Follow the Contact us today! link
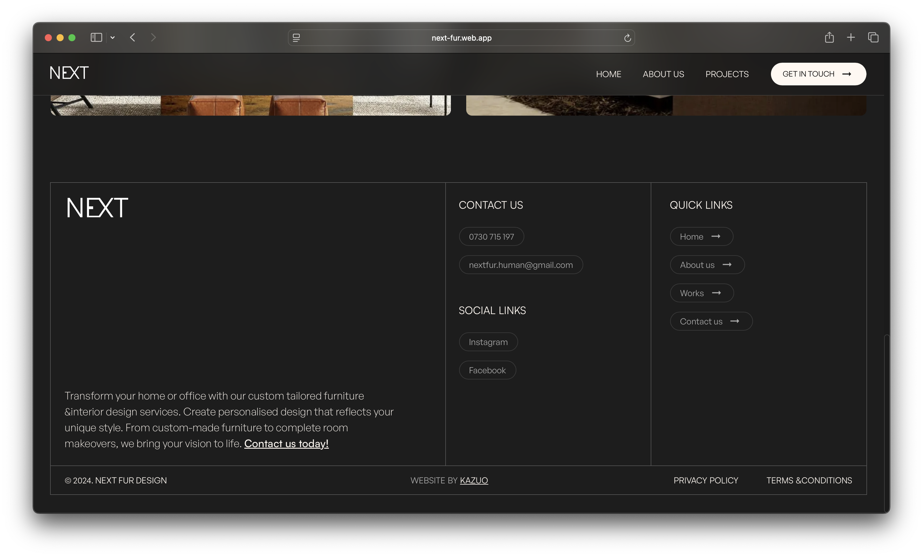 286,444
